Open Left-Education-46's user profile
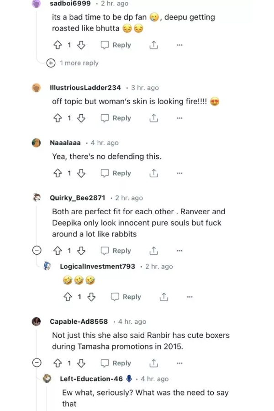Screen dimensions: 274x411 pyautogui.click(x=91, y=379)
